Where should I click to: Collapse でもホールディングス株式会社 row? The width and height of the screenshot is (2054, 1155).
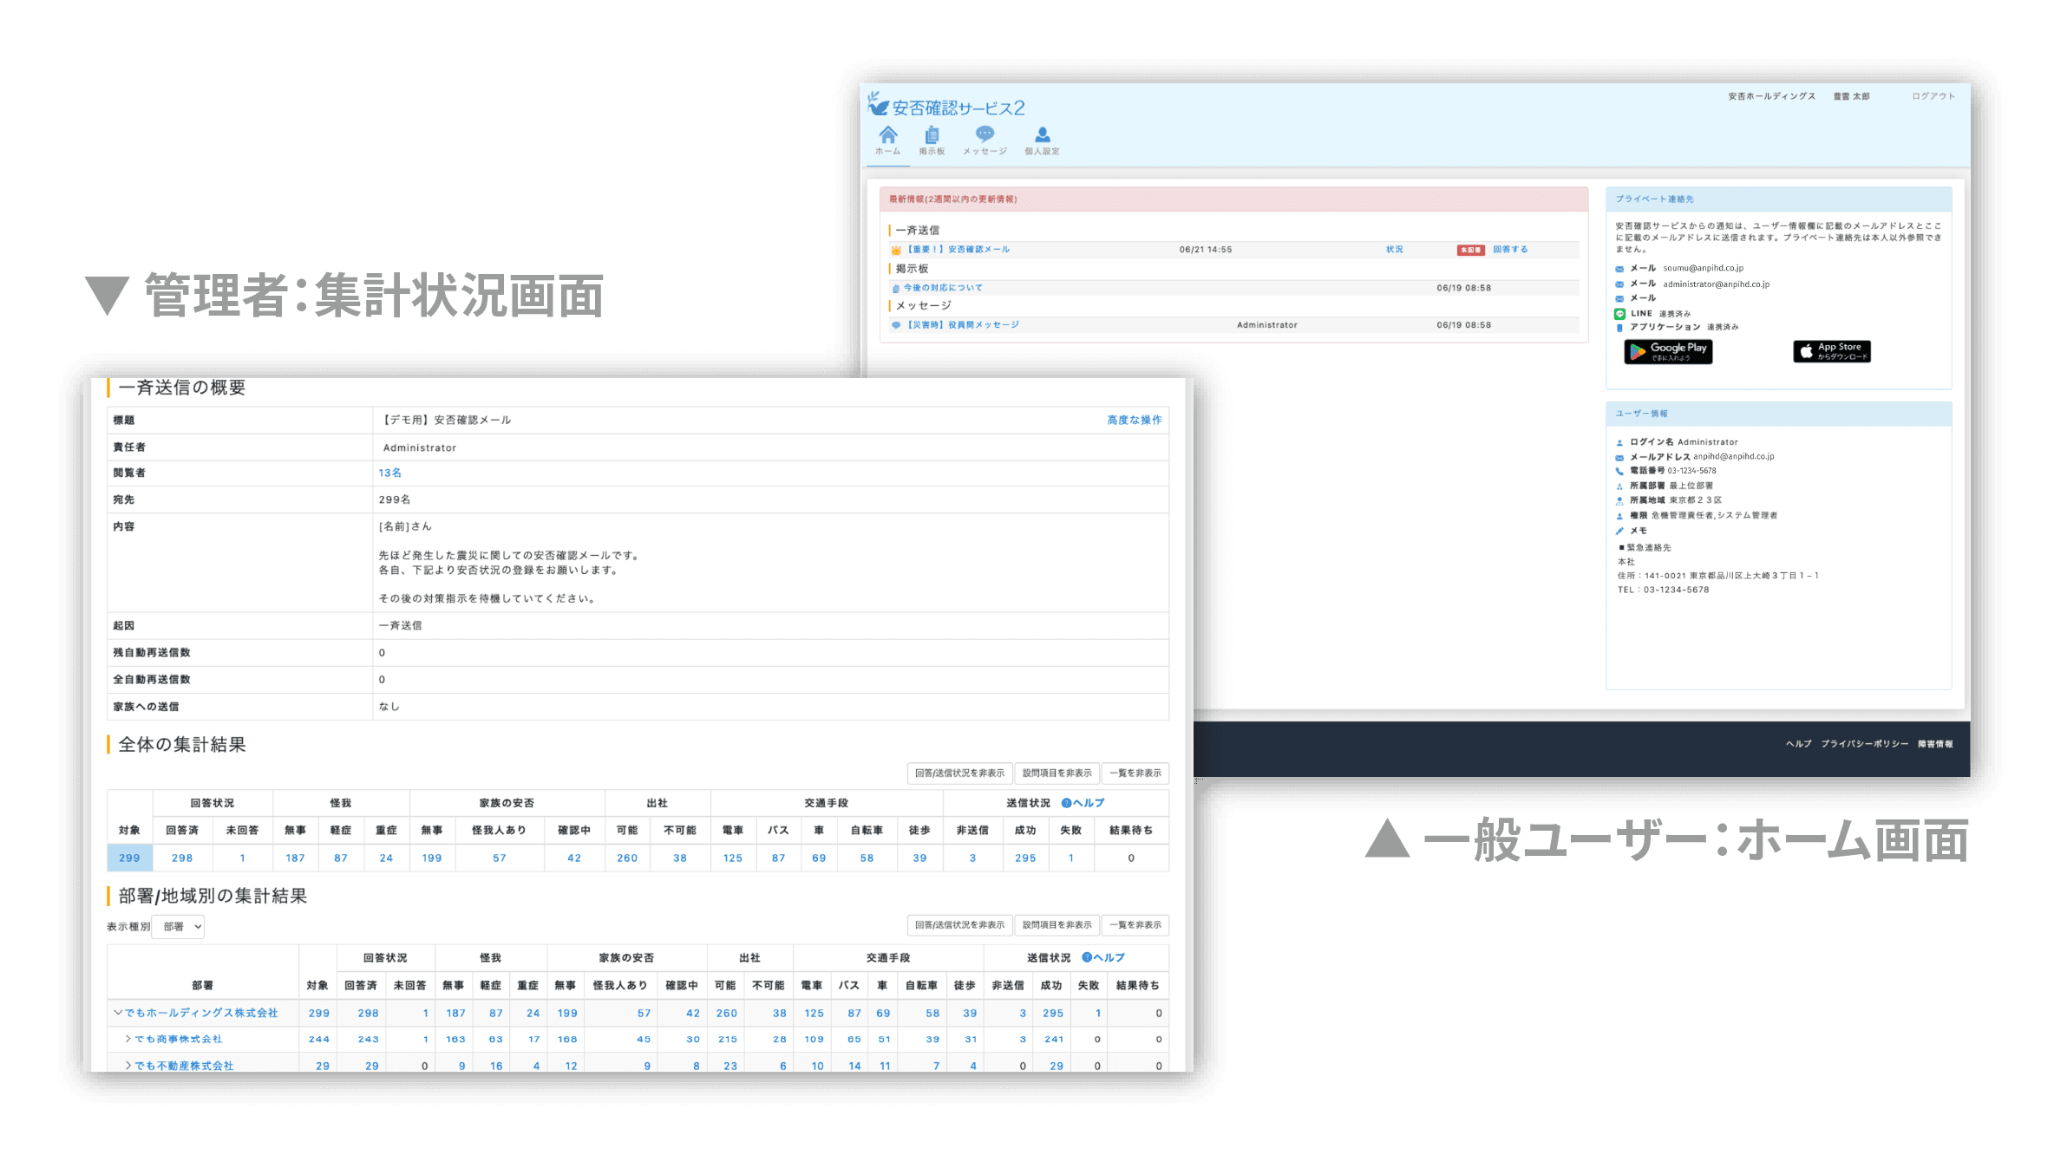click(x=118, y=1013)
